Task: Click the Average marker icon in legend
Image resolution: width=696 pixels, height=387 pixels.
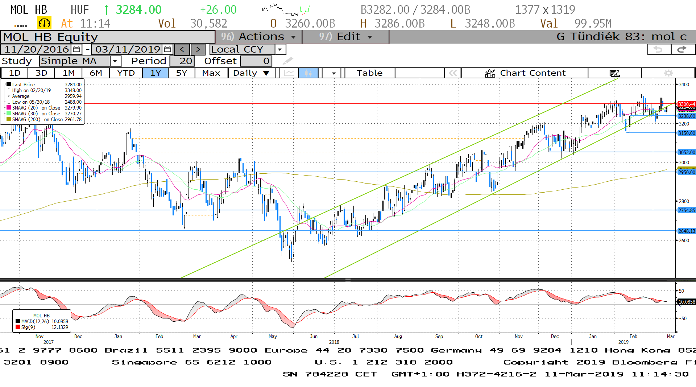Action: coord(9,96)
